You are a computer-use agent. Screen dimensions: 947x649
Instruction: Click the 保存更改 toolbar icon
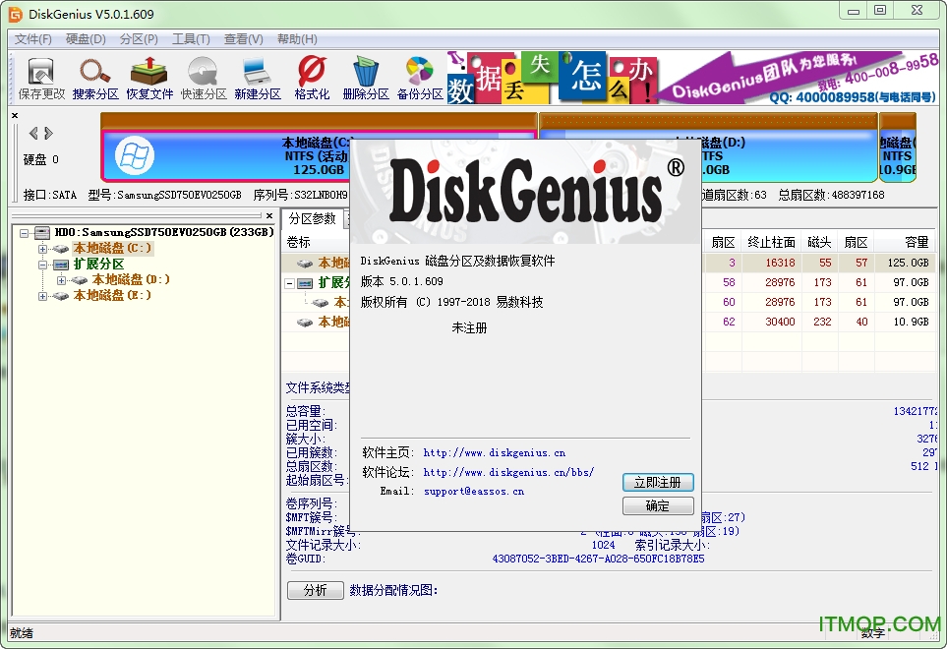(41, 78)
